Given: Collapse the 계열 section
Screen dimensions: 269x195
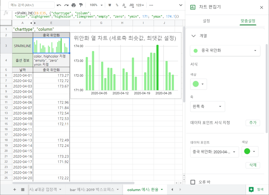Looking at the screenshot, I should [x=194, y=36].
